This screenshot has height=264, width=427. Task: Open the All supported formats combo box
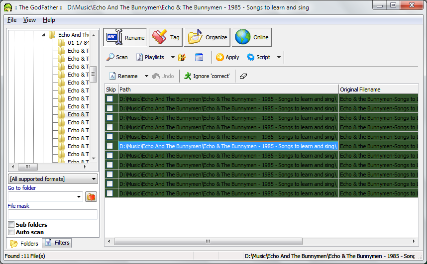[53, 179]
